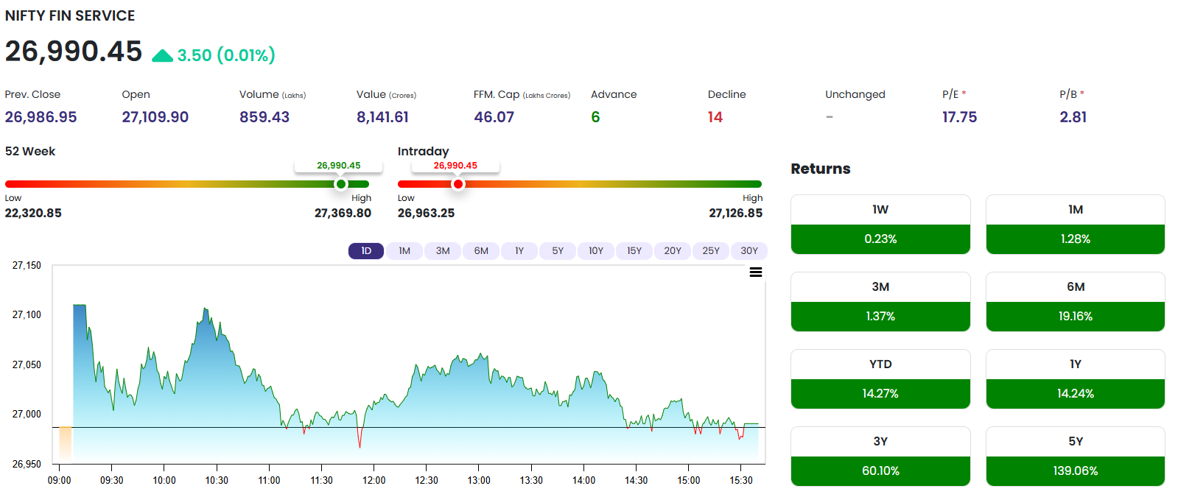The height and width of the screenshot is (497, 1178).
Task: Click Open value 27,109.90
Action: (x=155, y=117)
